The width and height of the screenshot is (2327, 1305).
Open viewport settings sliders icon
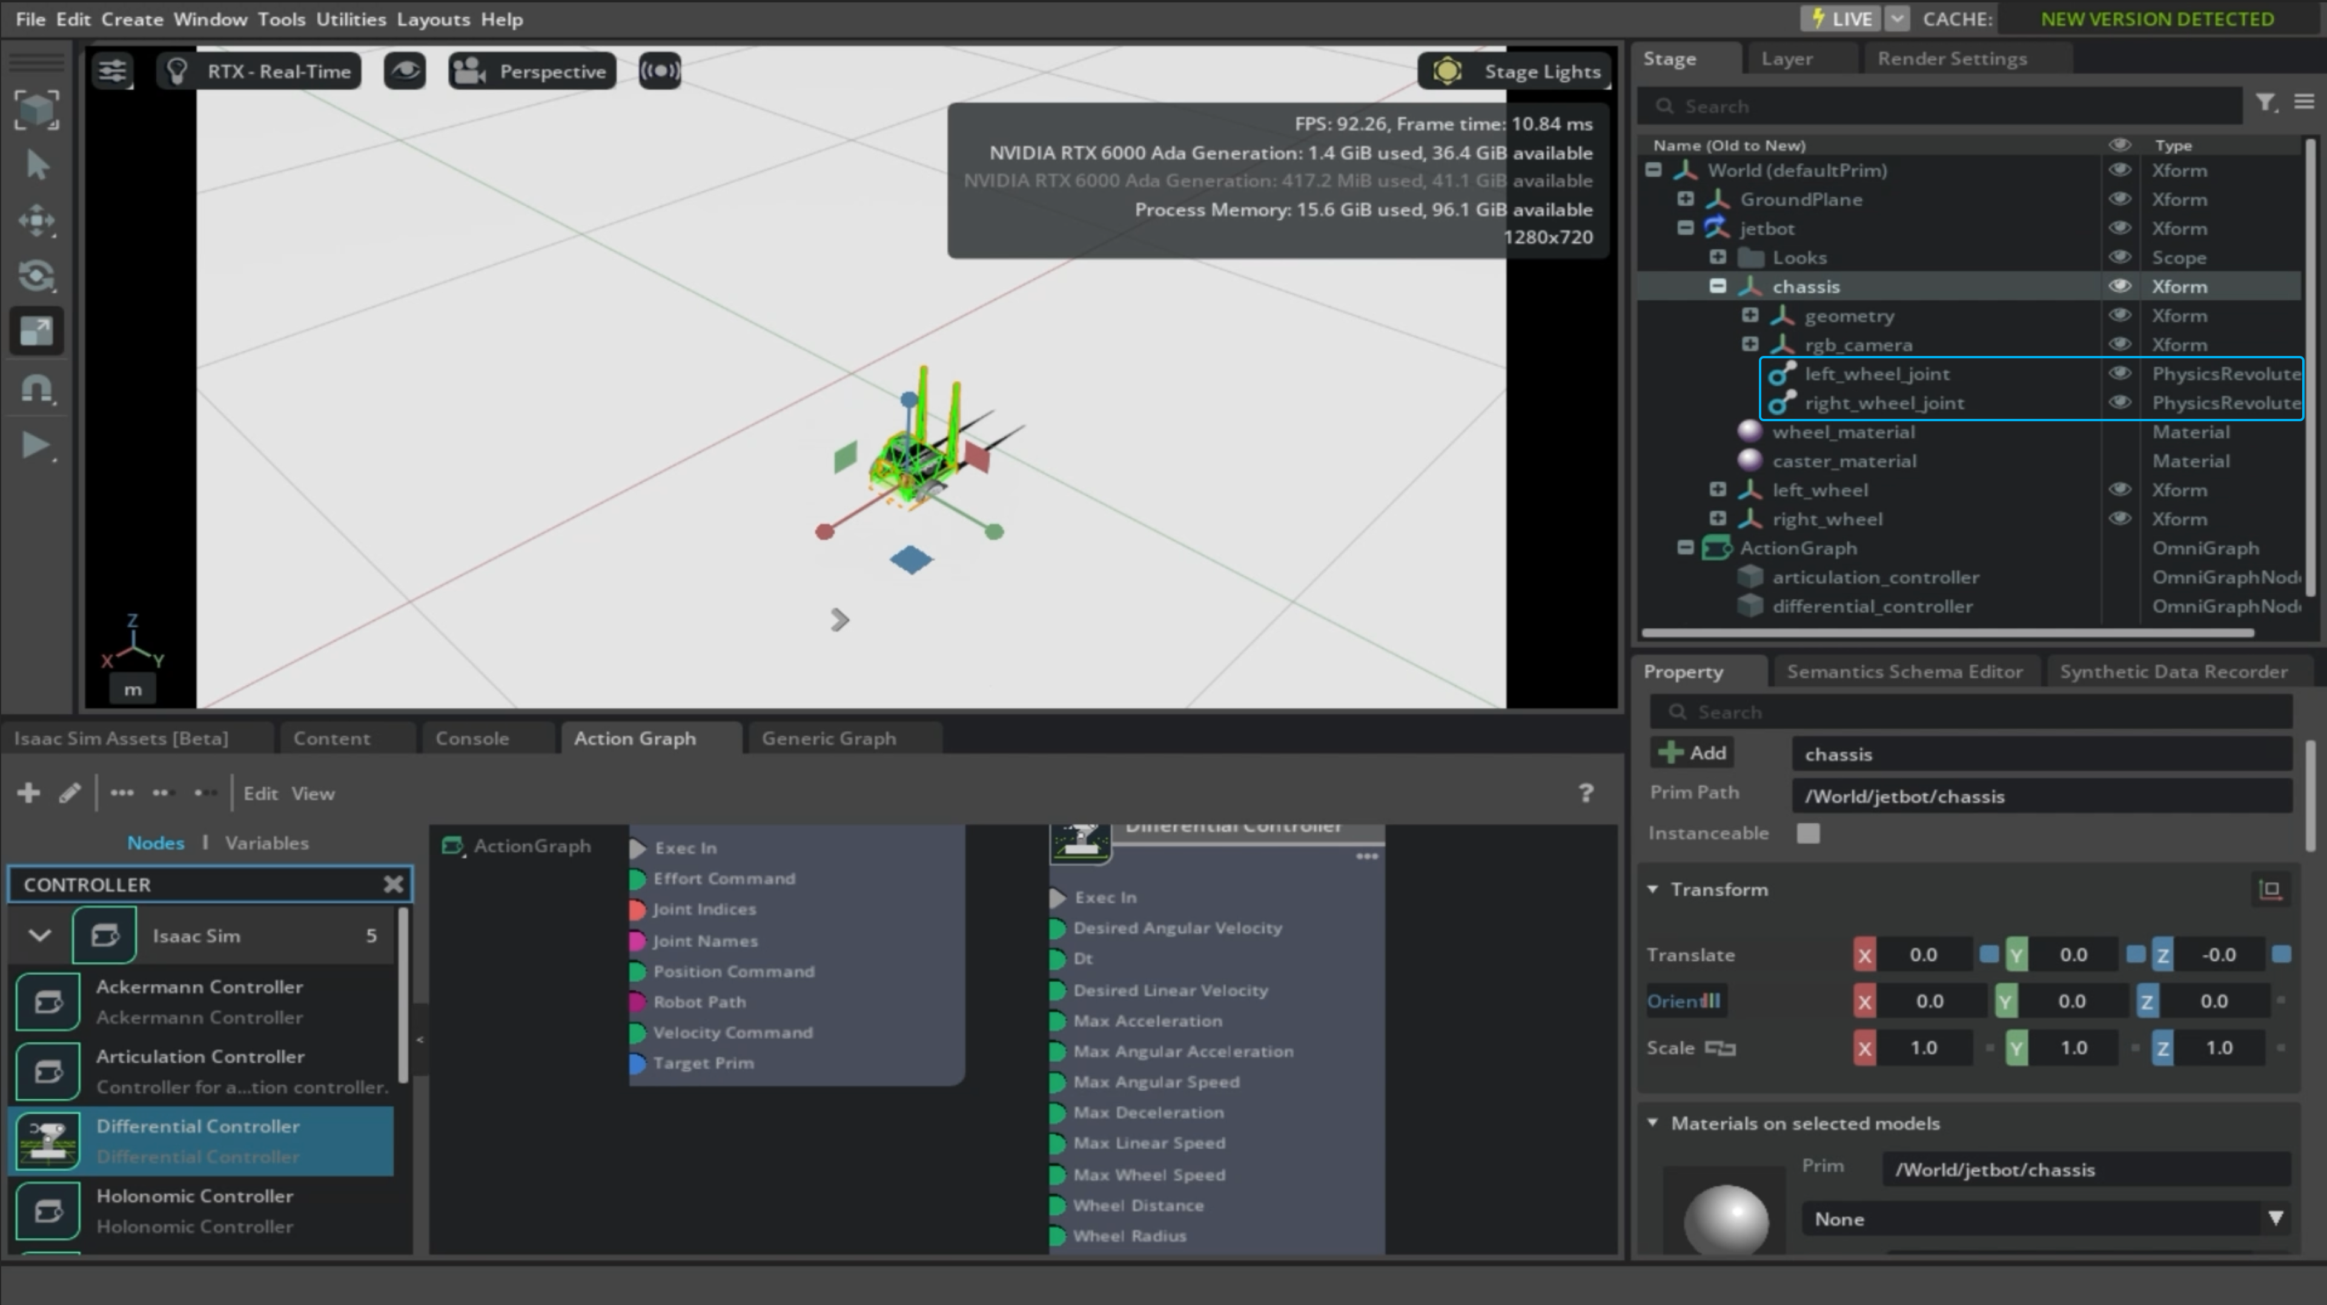pyautogui.click(x=113, y=70)
